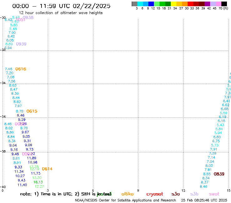Click the wave height value 8.91

tap(17, 163)
